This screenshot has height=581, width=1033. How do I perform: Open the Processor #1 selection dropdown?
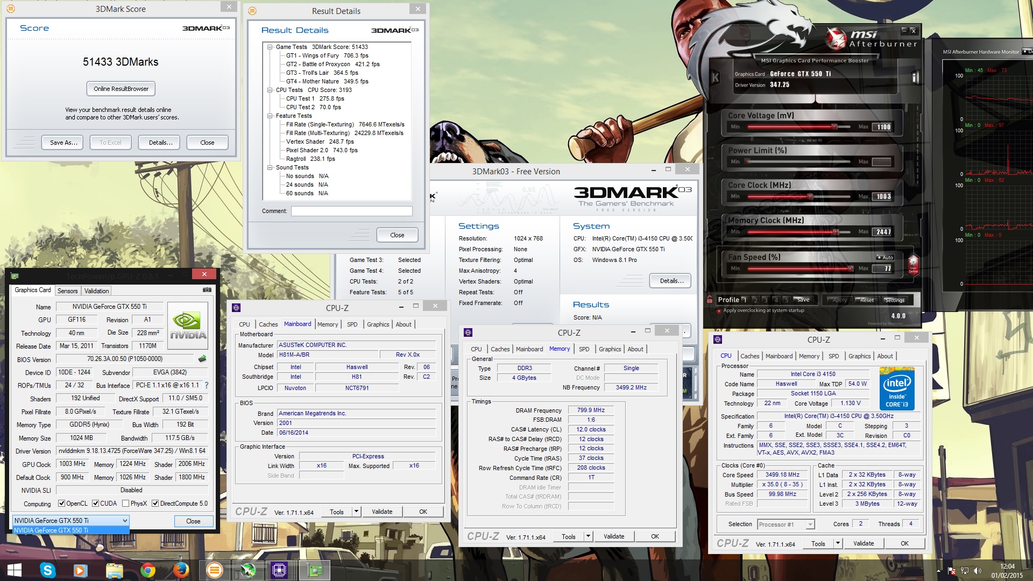point(786,524)
